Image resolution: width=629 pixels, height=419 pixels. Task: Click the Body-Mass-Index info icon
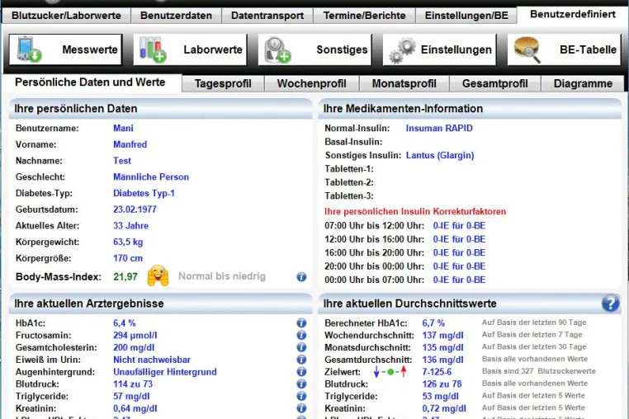[301, 276]
